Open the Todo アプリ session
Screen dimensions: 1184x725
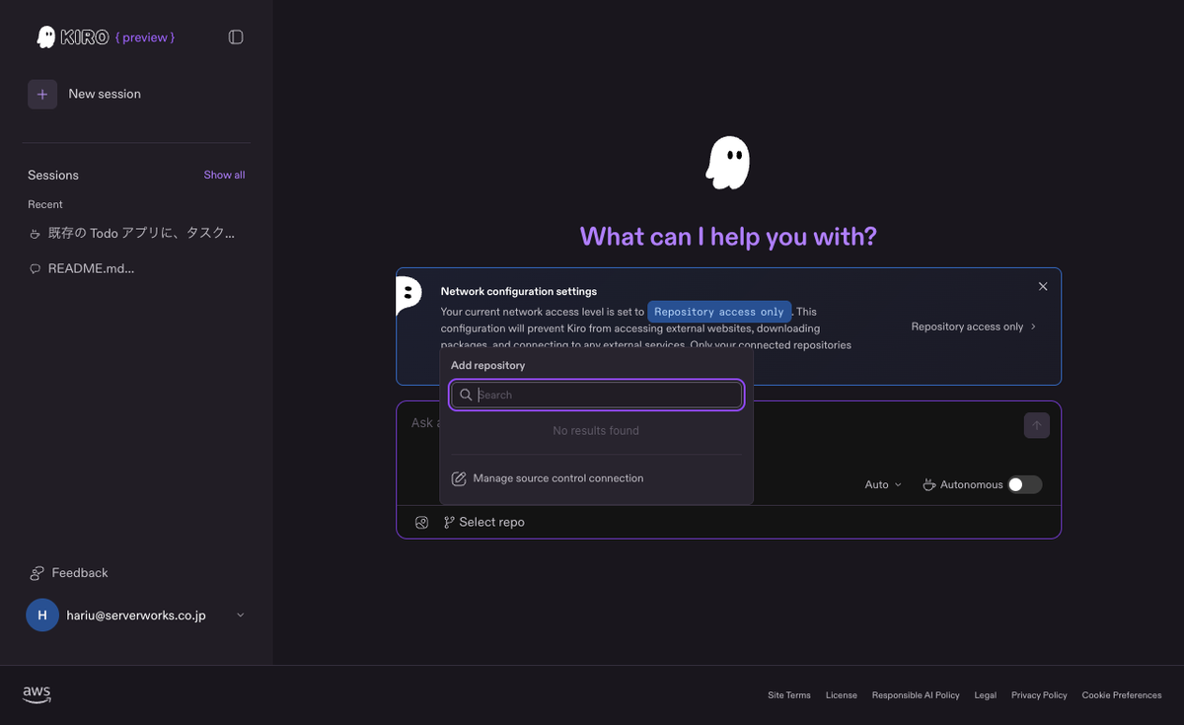[x=141, y=234]
